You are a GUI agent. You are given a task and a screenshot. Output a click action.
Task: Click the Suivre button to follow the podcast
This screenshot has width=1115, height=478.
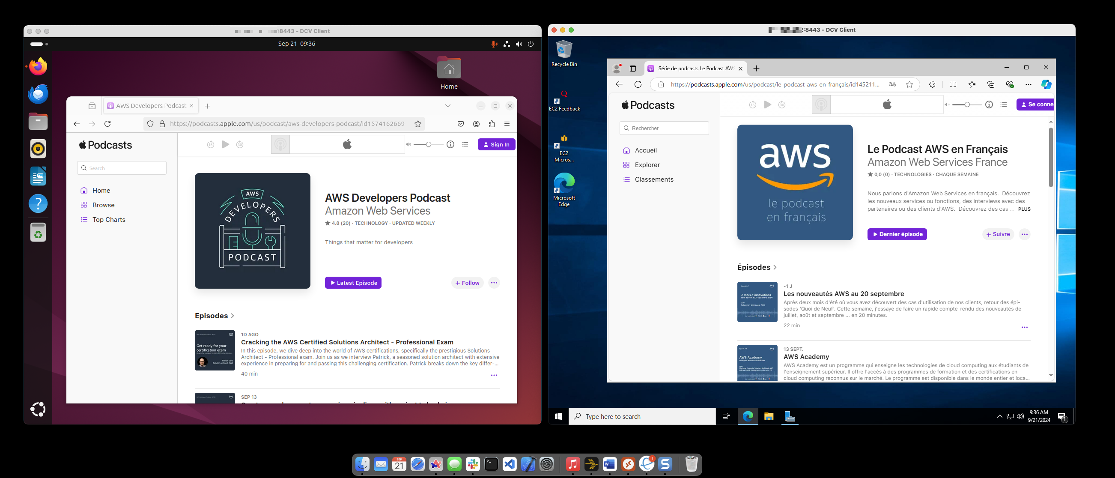point(998,234)
